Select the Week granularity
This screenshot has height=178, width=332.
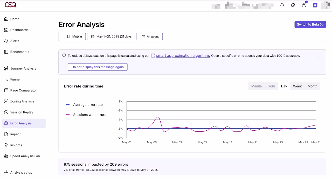point(297,86)
